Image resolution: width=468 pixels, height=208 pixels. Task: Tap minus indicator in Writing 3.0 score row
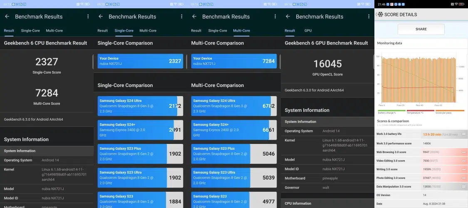[464, 169]
